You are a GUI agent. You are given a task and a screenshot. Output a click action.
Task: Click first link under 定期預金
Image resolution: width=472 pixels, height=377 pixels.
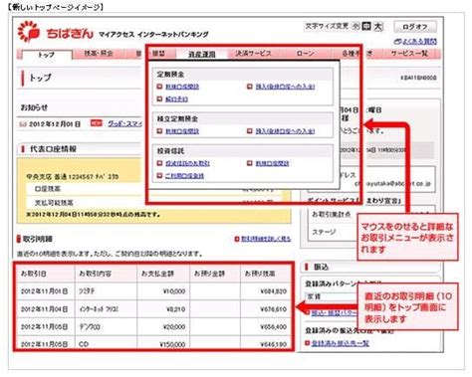click(182, 87)
